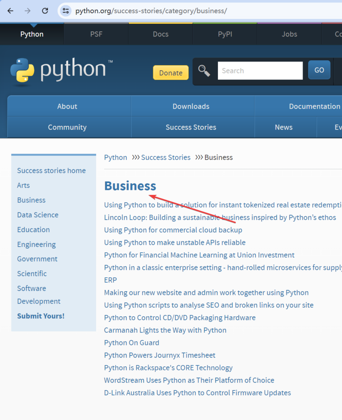
Task: Click the yellow Donate button
Action: (x=170, y=73)
